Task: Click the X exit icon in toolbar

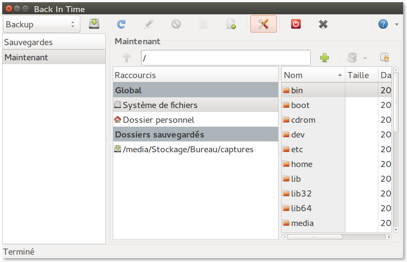Action: click(323, 24)
